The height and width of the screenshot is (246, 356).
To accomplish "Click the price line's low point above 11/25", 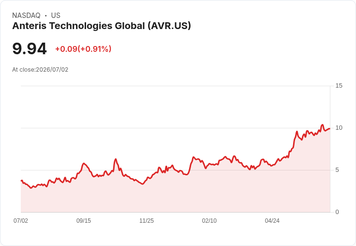I will (x=143, y=184).
